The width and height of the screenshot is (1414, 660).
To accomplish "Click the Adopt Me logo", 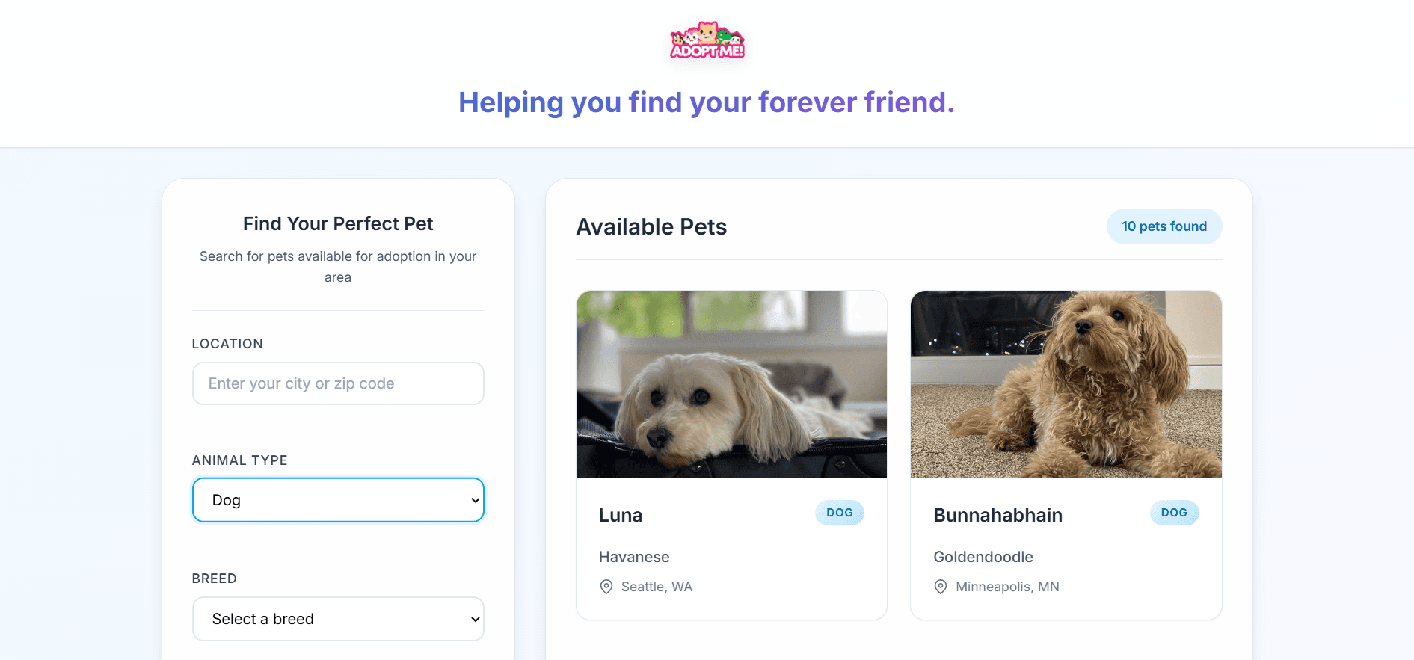I will (707, 40).
